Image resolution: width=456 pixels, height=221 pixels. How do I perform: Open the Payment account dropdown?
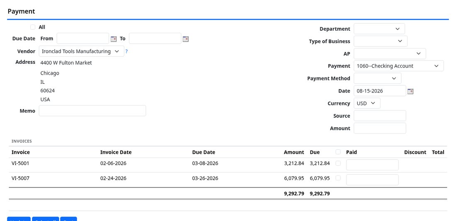399,66
